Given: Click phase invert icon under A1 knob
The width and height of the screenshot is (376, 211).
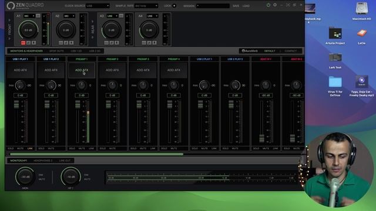Looking at the screenshot, I should [29, 43].
